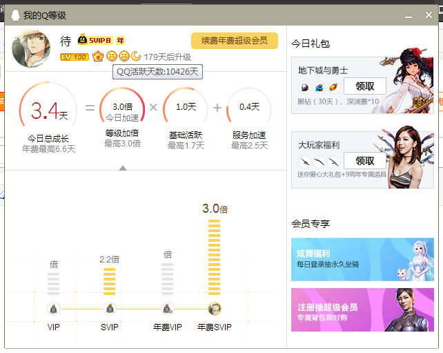Image resolution: width=443 pixels, height=353 pixels.
Task: Click 领取 for 大玩家福利 gift
Action: 365,161
